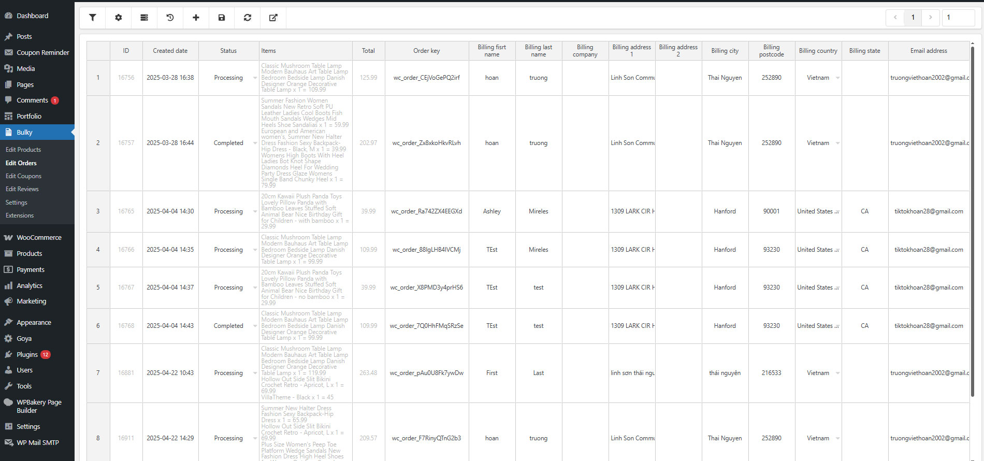Open the settings gear in toolbar
984x461 pixels.
[x=119, y=18]
